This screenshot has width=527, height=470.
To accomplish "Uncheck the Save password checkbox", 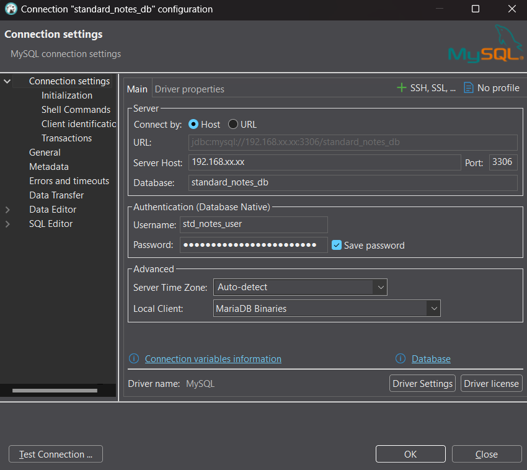I will [337, 245].
